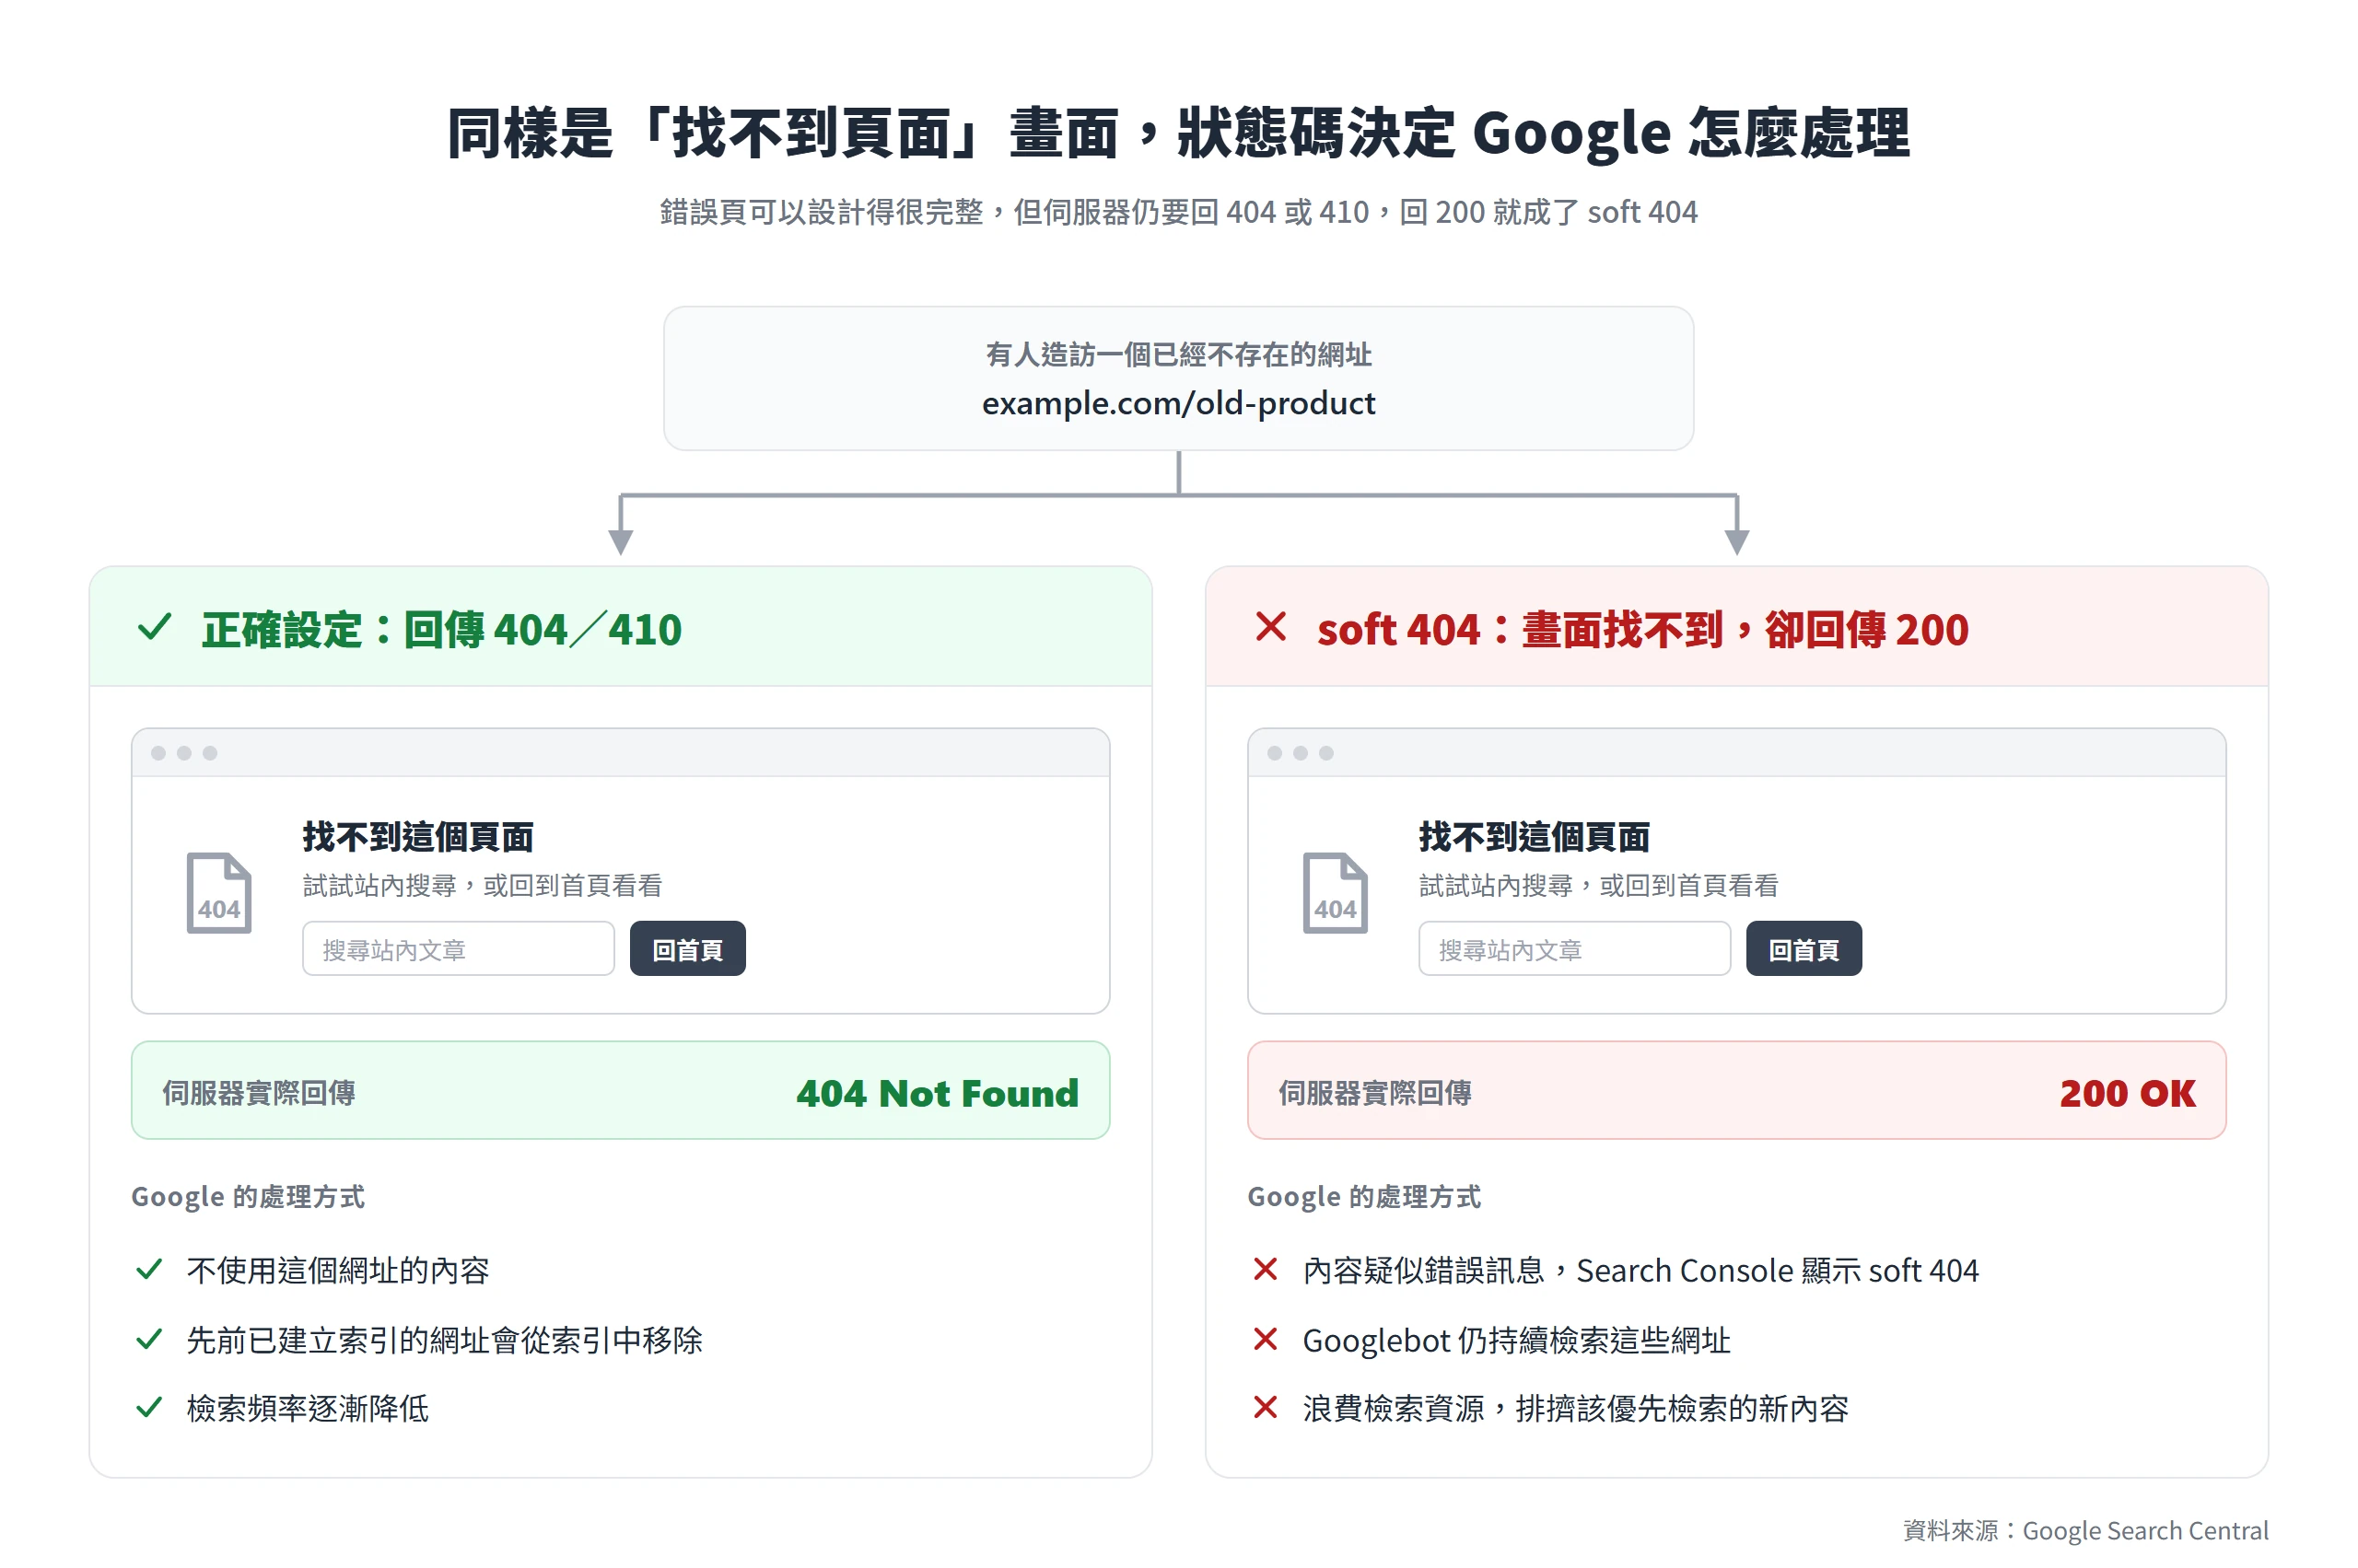Click the text 不使用這個網址的內容
Image resolution: width=2358 pixels, height=1568 pixels.
(x=338, y=1270)
